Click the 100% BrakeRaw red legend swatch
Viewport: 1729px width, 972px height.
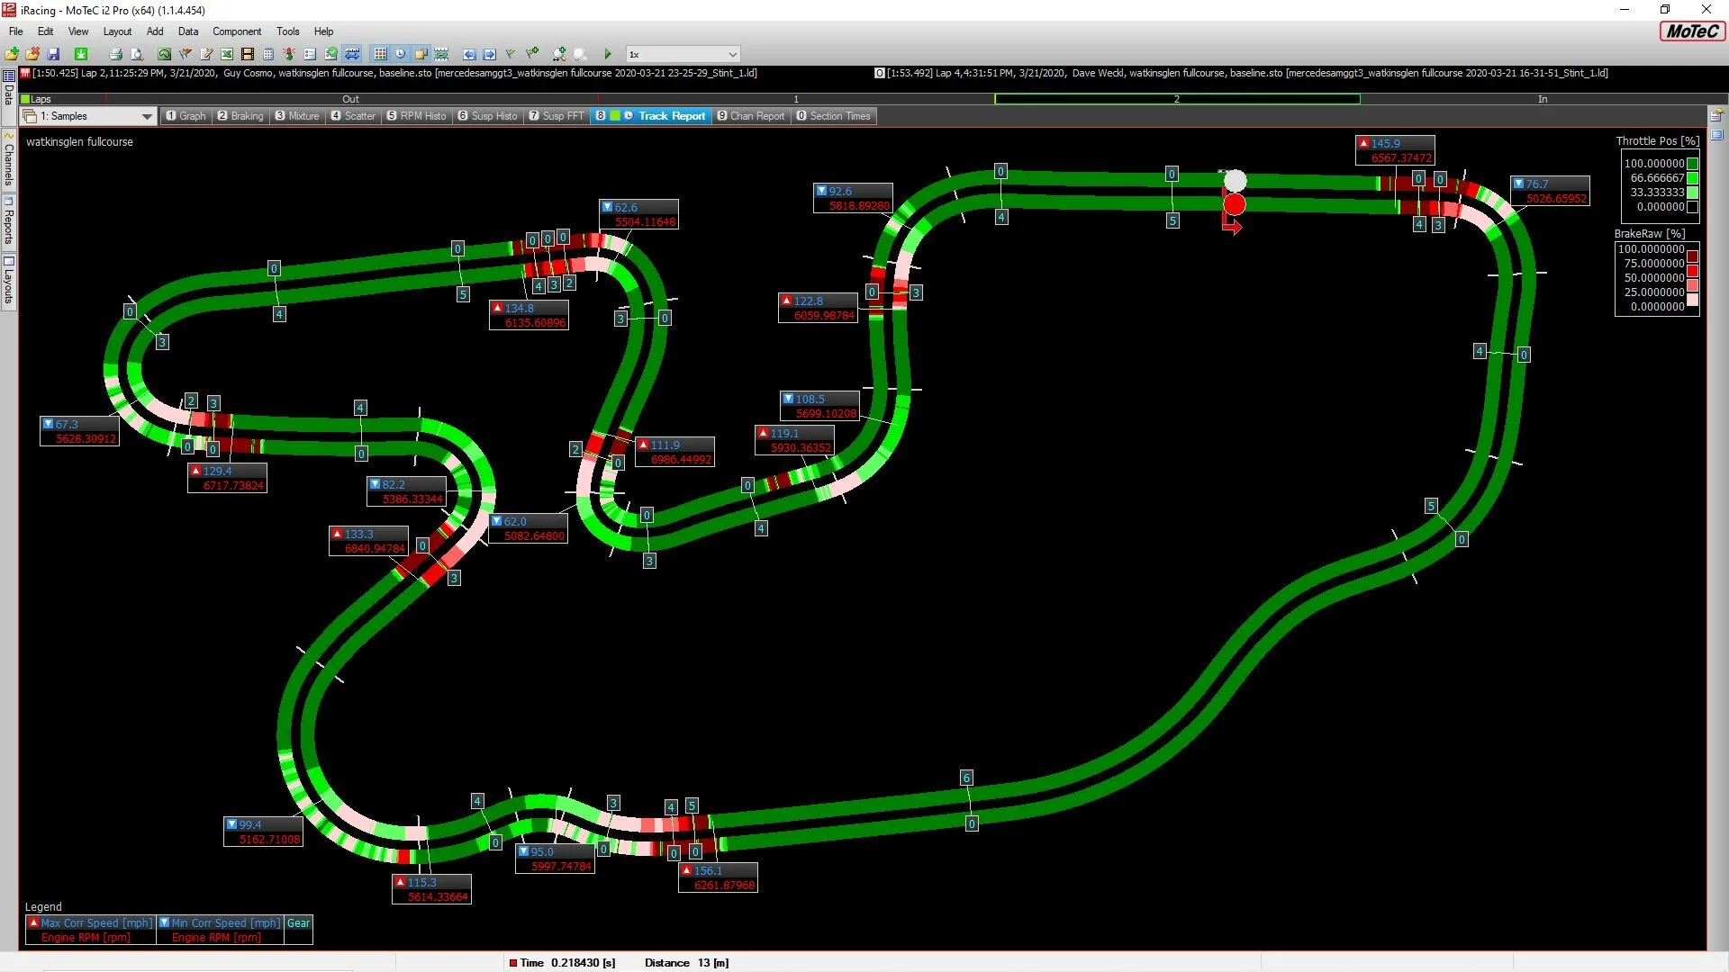(x=1692, y=255)
